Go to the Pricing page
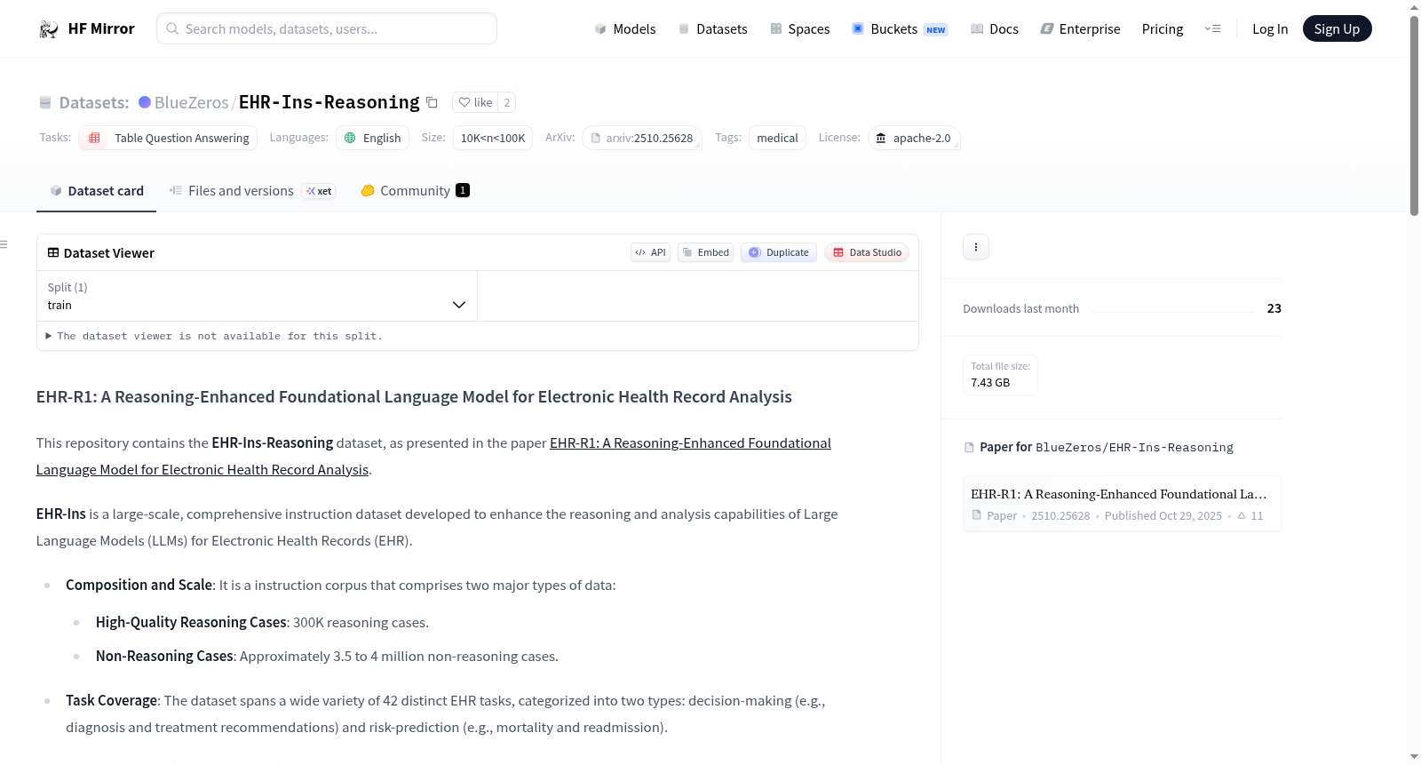 pyautogui.click(x=1163, y=29)
